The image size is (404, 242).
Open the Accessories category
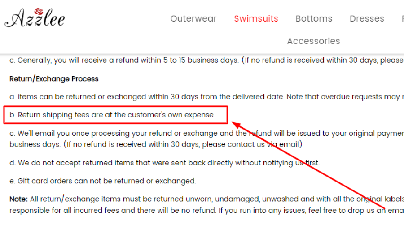[314, 41]
